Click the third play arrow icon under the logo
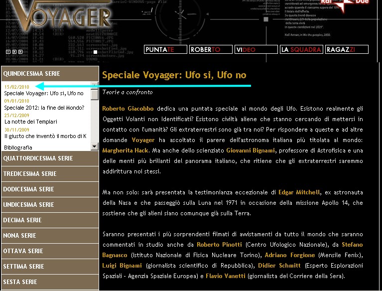The height and width of the screenshot is (291, 382). (x=20, y=52)
